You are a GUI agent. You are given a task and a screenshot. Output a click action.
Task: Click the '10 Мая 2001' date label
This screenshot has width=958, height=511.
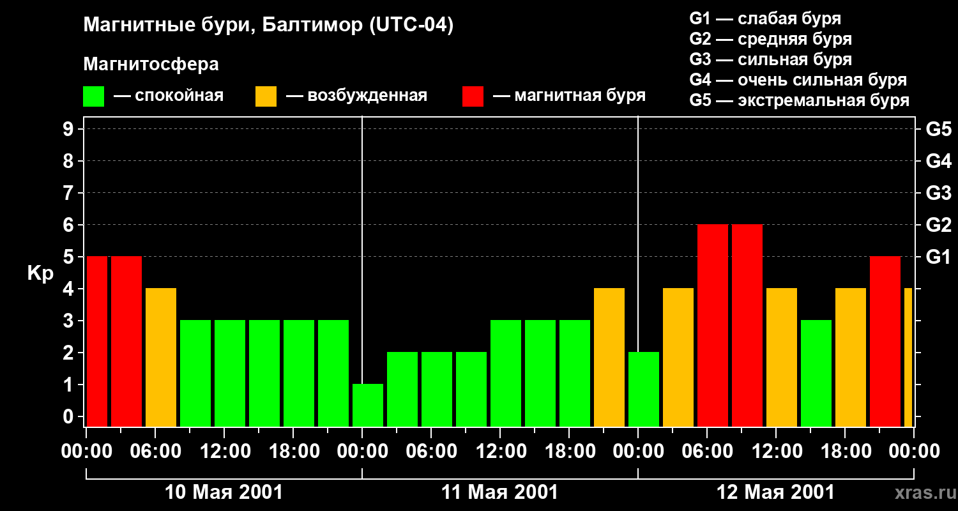pos(224,492)
